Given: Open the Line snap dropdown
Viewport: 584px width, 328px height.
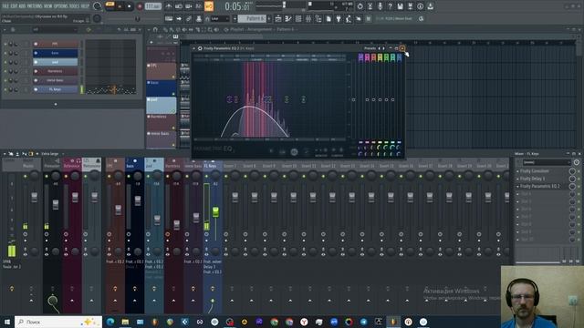Looking at the screenshot, I should 220,18.
